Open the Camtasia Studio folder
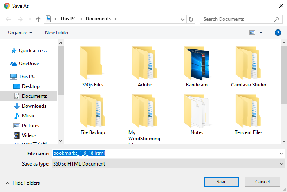Image resolution: width=287 pixels, height=192 pixels. (248, 67)
